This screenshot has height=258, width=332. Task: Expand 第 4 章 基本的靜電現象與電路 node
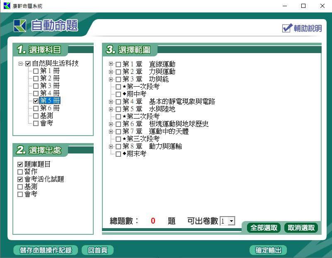pyautogui.click(x=111, y=102)
